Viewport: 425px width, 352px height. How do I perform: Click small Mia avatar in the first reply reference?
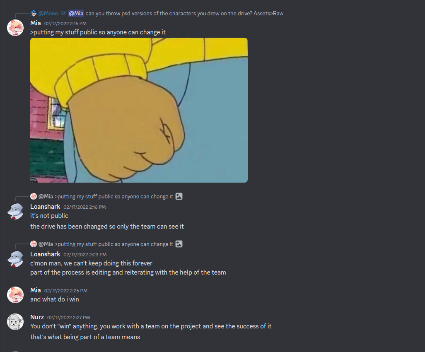[33, 196]
